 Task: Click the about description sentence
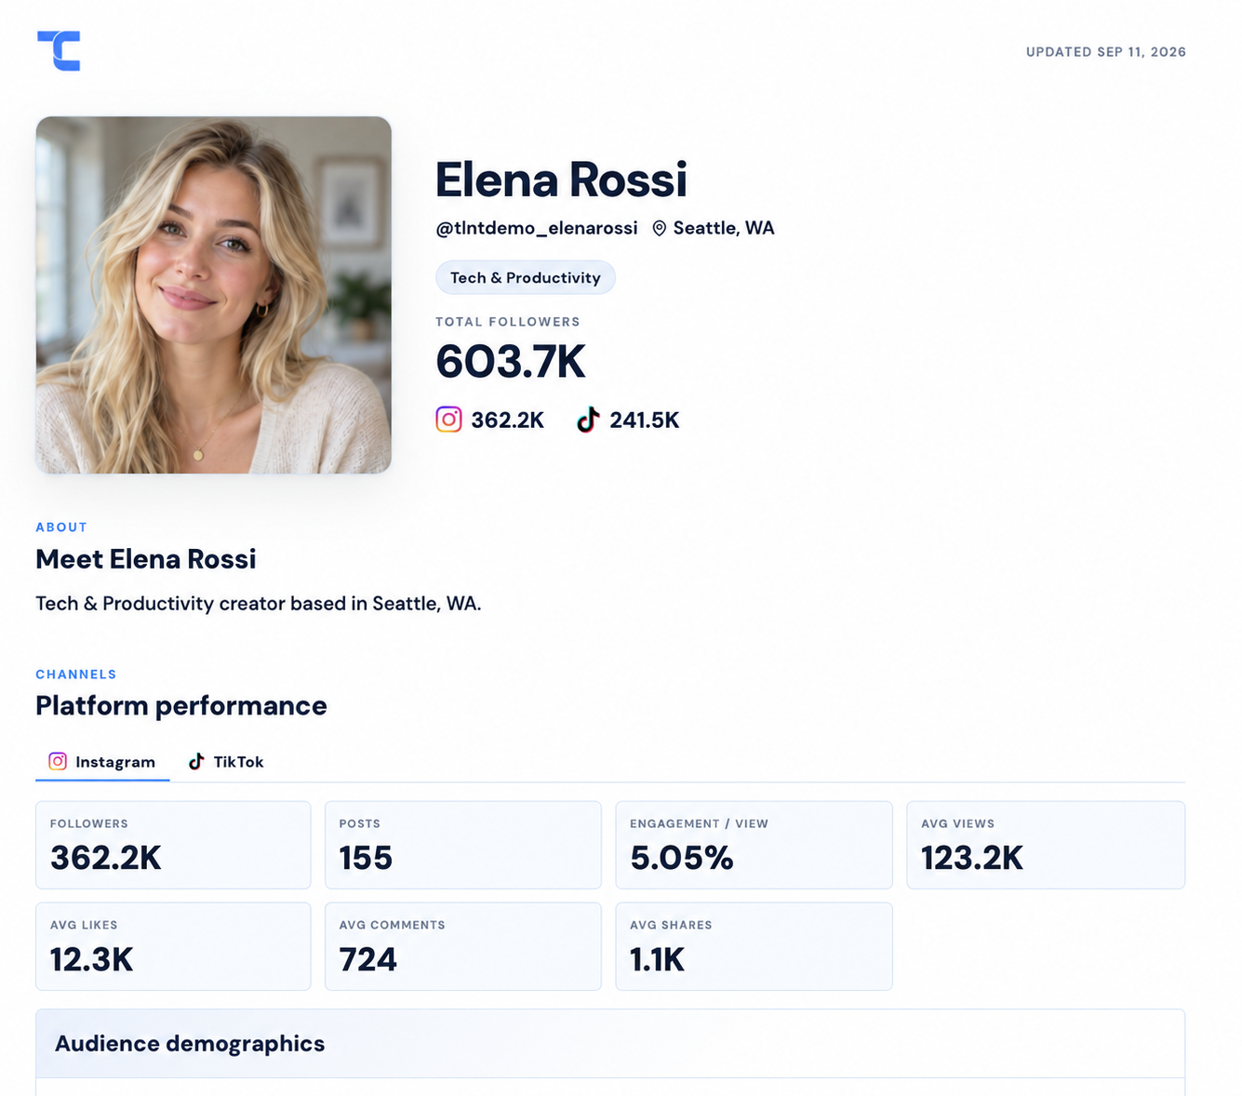tap(259, 604)
